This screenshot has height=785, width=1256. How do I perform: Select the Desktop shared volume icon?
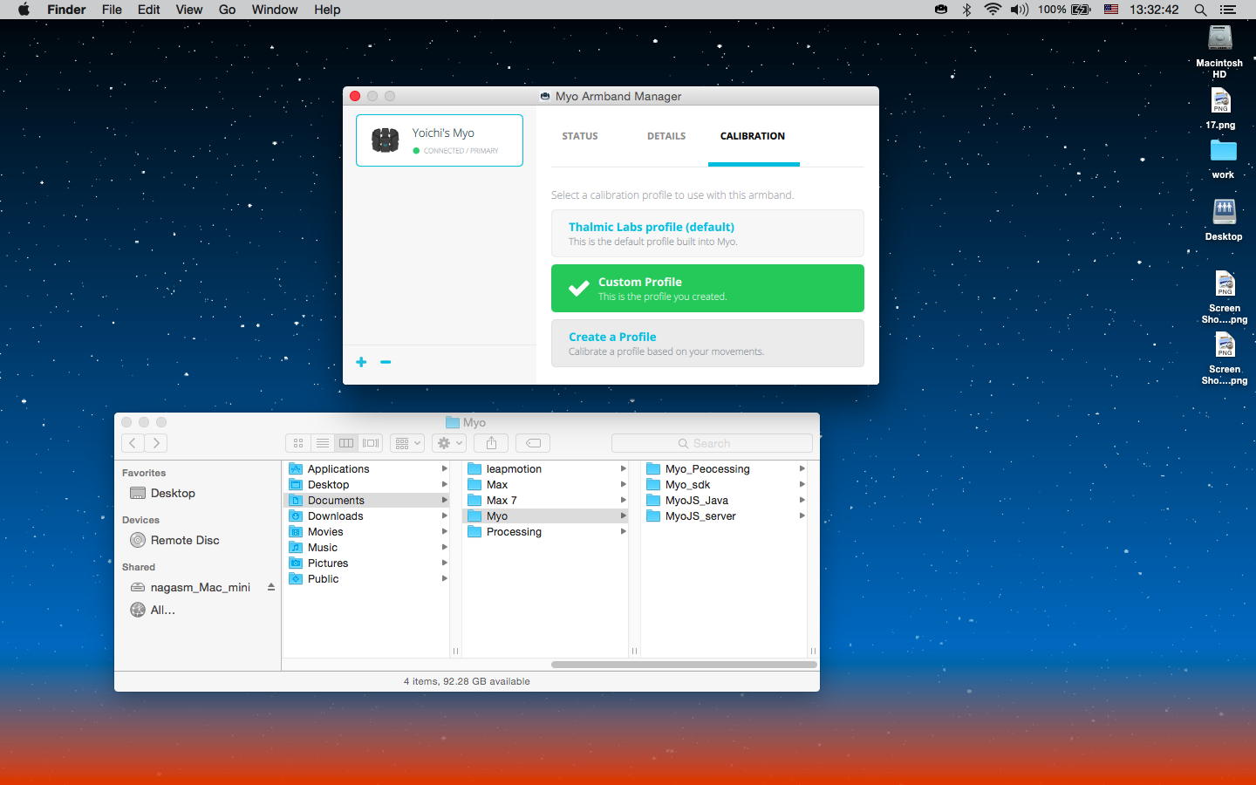(1224, 220)
